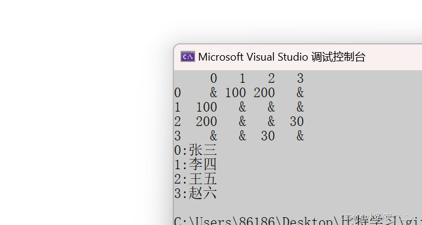Screen dimensions: 422x225
Task: Click last ampersand in row 3
Action: 300,136
